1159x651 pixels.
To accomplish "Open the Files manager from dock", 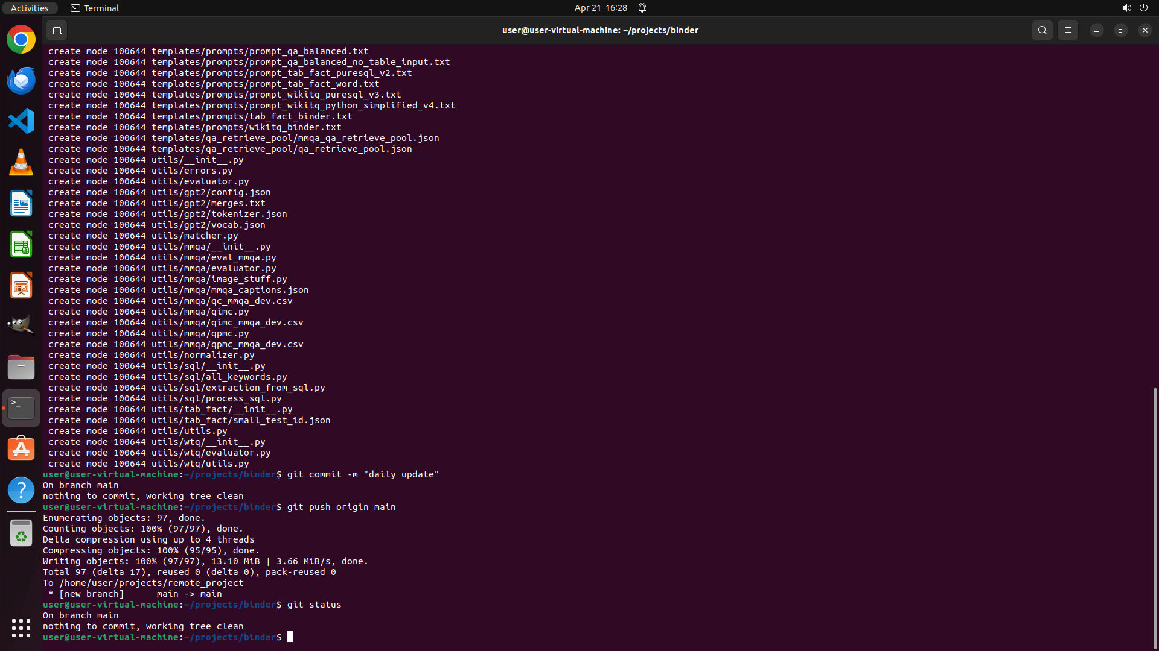I will pos(21,367).
